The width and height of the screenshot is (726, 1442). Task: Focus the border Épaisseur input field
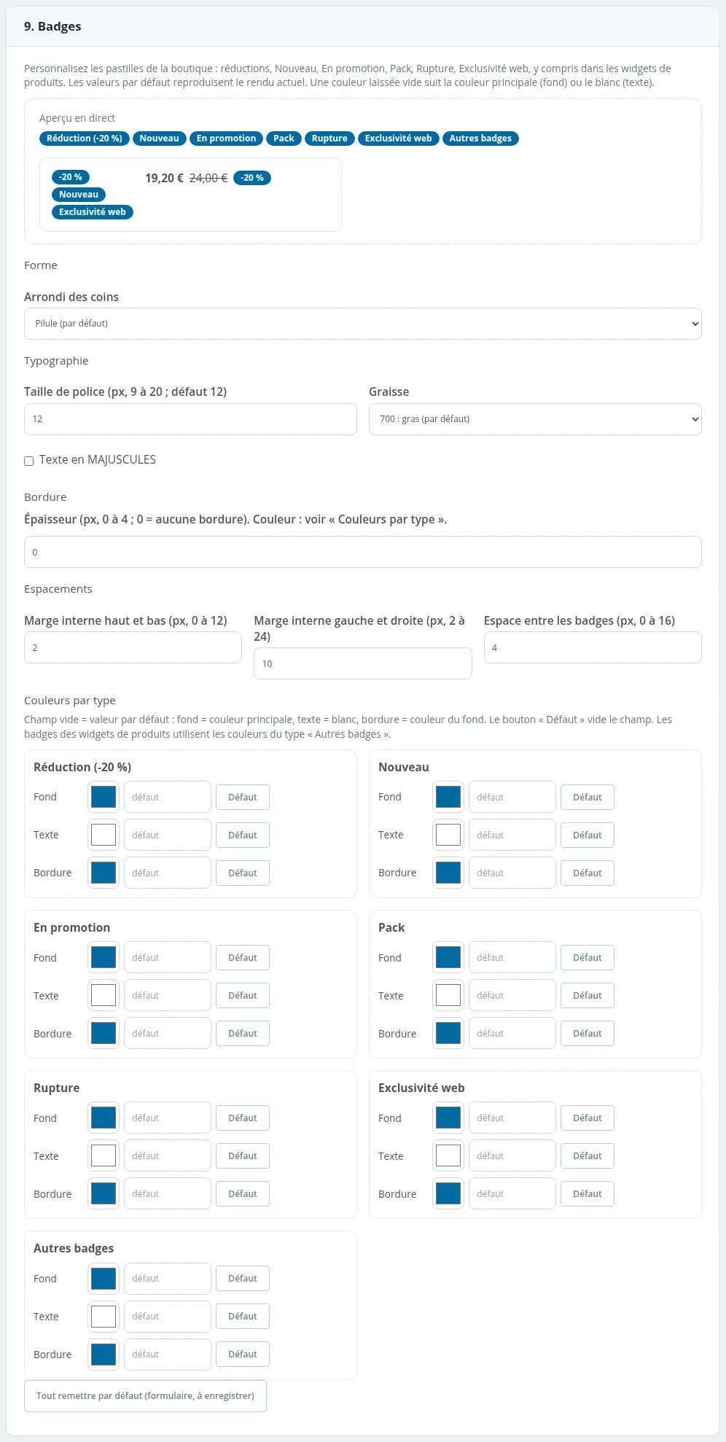point(363,552)
